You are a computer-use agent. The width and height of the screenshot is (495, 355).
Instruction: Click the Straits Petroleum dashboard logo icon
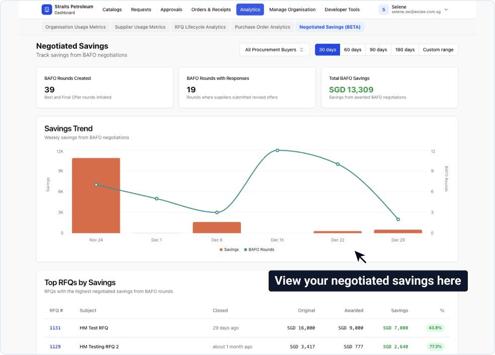(47, 9)
